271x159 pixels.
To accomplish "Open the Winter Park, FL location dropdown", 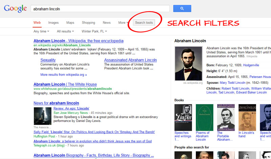I will [94, 31].
